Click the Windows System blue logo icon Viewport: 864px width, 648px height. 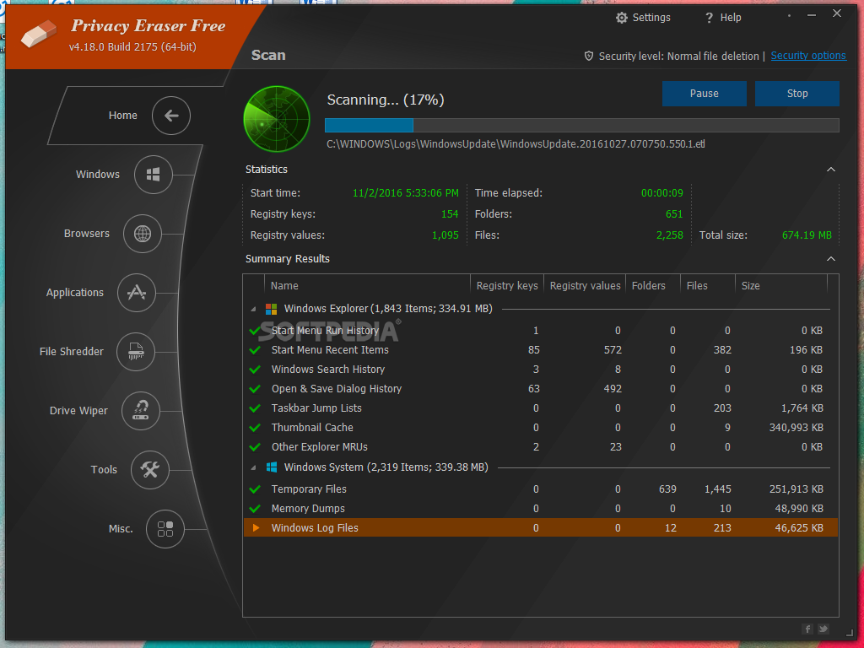(x=271, y=467)
